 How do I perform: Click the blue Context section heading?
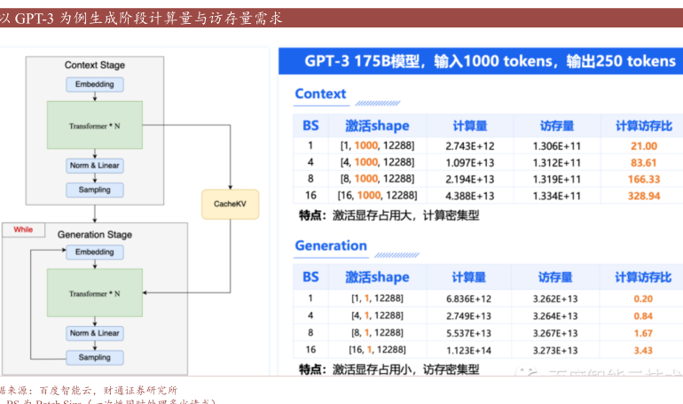[320, 94]
